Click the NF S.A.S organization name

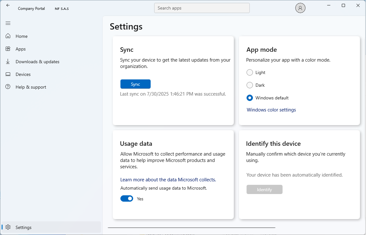62,9
